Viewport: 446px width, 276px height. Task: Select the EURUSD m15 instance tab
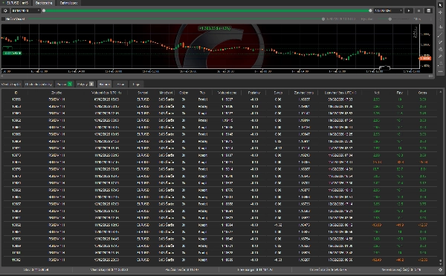coord(16,3)
